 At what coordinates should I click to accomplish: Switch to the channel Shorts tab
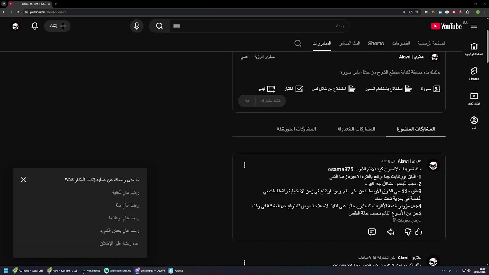pos(376,43)
